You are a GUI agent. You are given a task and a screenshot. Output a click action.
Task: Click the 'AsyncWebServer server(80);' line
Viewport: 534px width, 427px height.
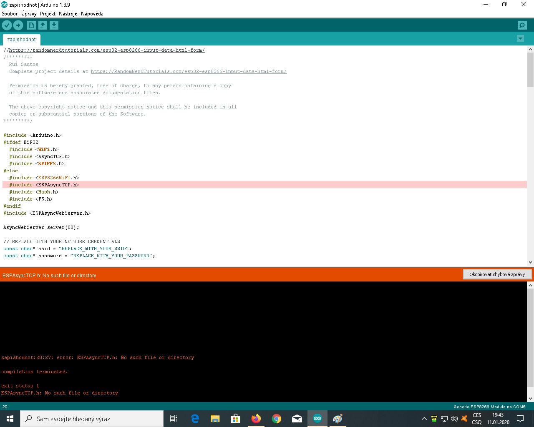41,227
